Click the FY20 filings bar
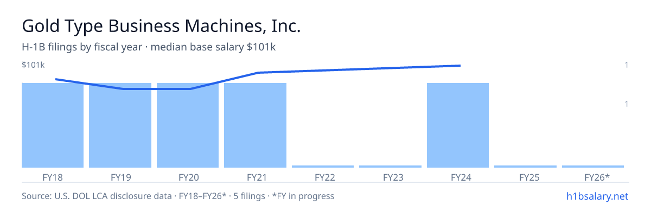The height and width of the screenshot is (217, 651). point(188,125)
